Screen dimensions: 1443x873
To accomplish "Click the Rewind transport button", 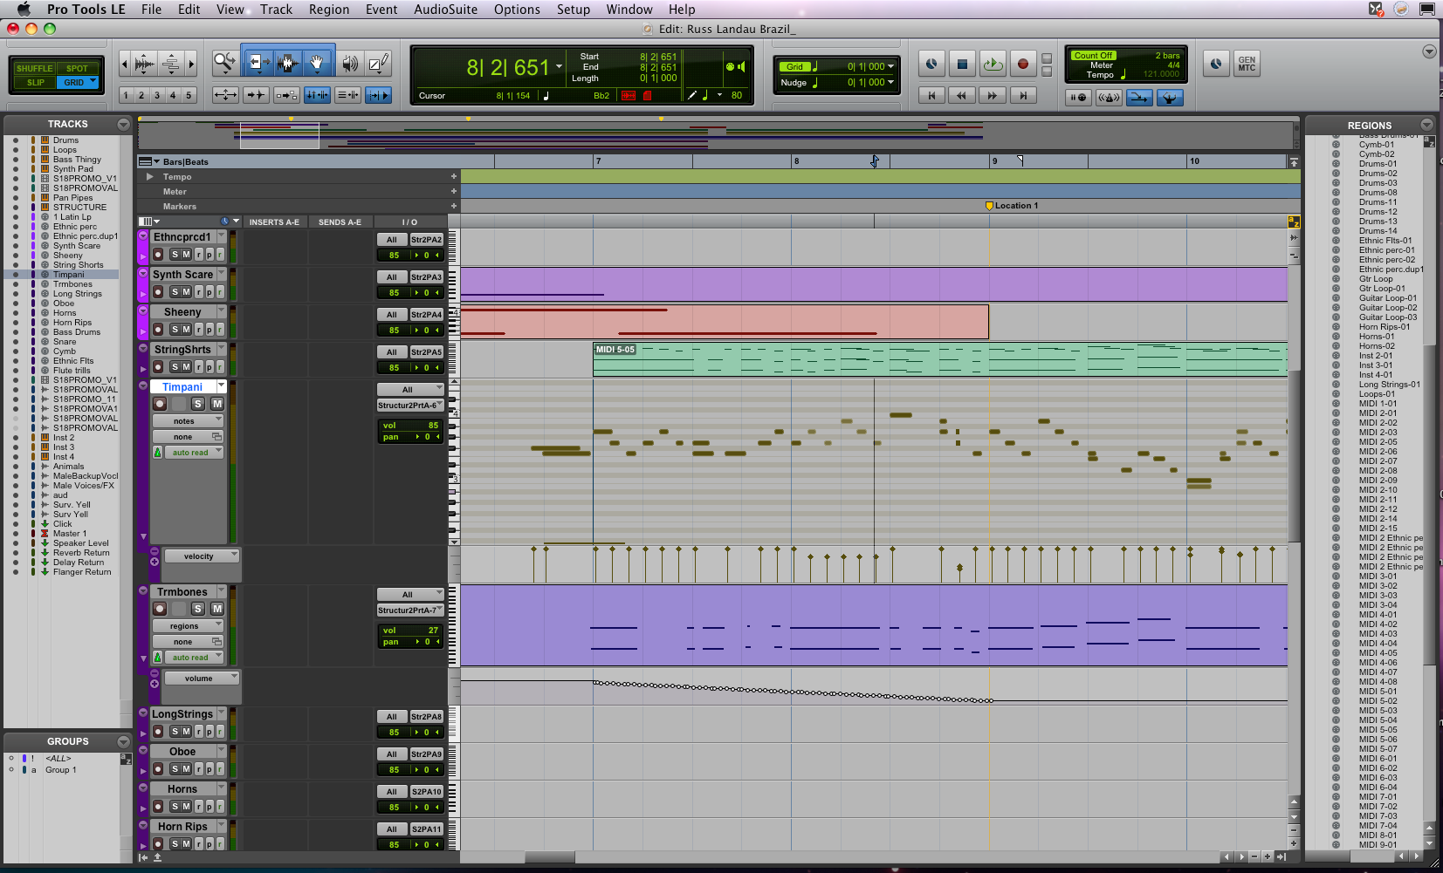I will [962, 96].
